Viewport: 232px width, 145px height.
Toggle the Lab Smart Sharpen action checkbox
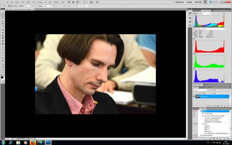point(194,135)
